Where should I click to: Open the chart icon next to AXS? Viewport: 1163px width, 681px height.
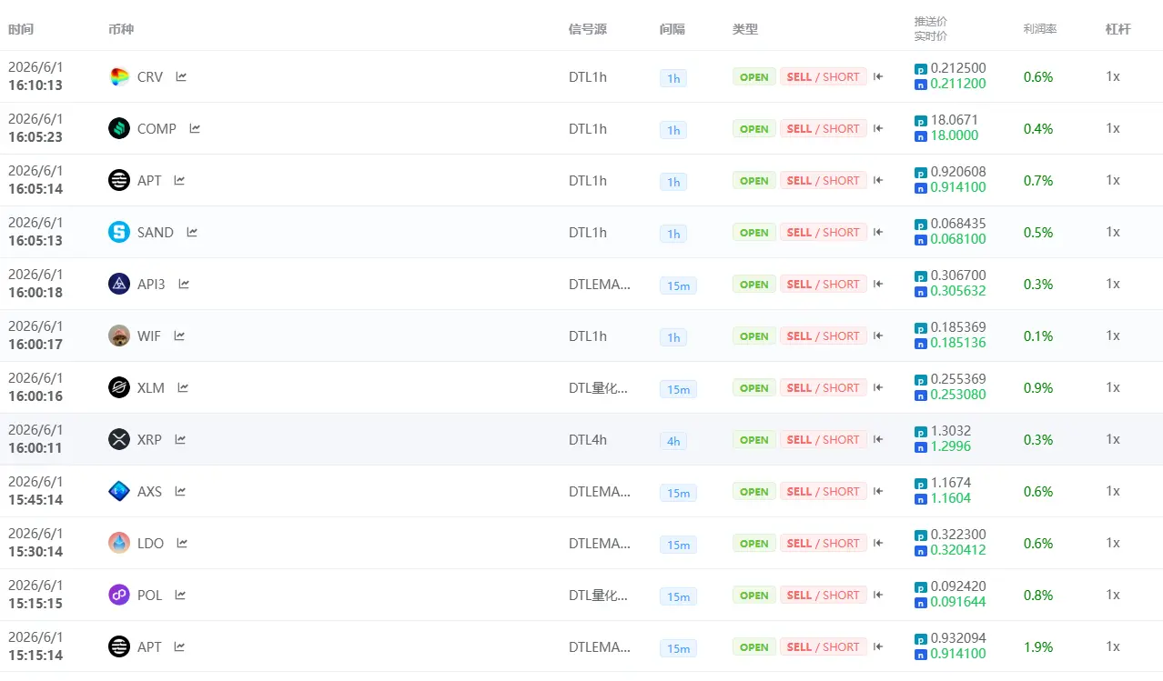click(x=180, y=492)
